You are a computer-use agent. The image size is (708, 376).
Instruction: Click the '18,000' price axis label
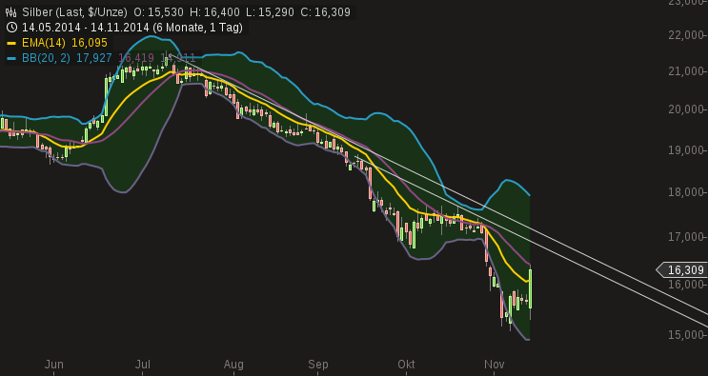point(685,192)
